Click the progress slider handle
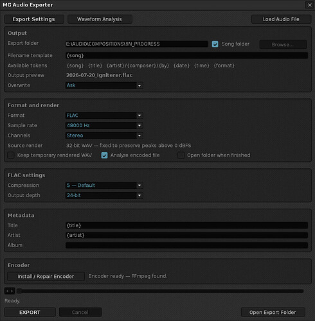 click(x=19, y=291)
